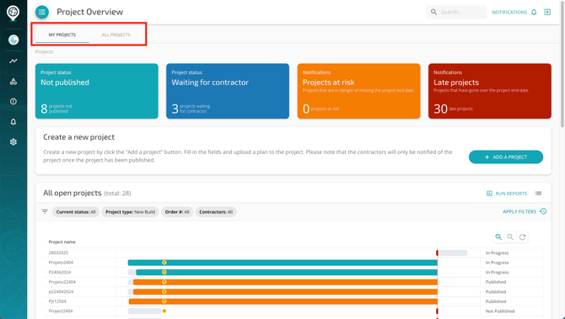The width and height of the screenshot is (565, 319).
Task: Open the globe projects icon in sidebar
Action: (x=13, y=40)
